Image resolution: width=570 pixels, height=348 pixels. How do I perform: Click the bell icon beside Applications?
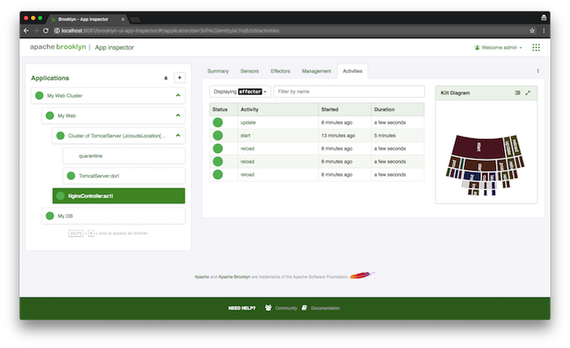tap(166, 78)
